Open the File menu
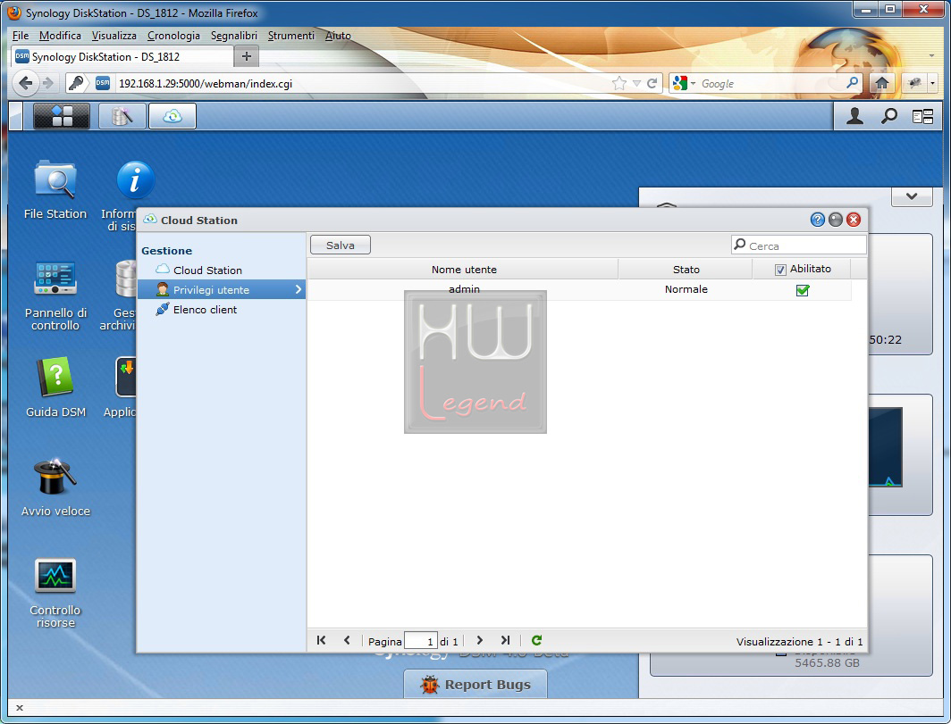Viewport: 951px width, 724px height. [x=20, y=36]
